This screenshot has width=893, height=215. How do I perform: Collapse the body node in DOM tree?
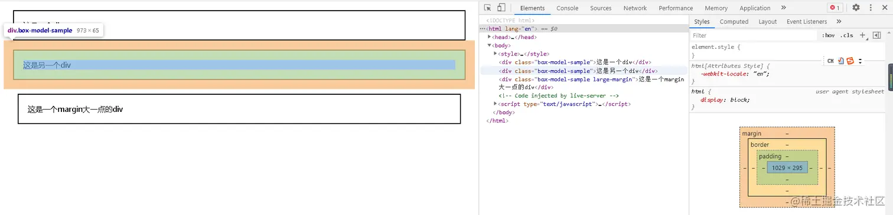pos(490,45)
